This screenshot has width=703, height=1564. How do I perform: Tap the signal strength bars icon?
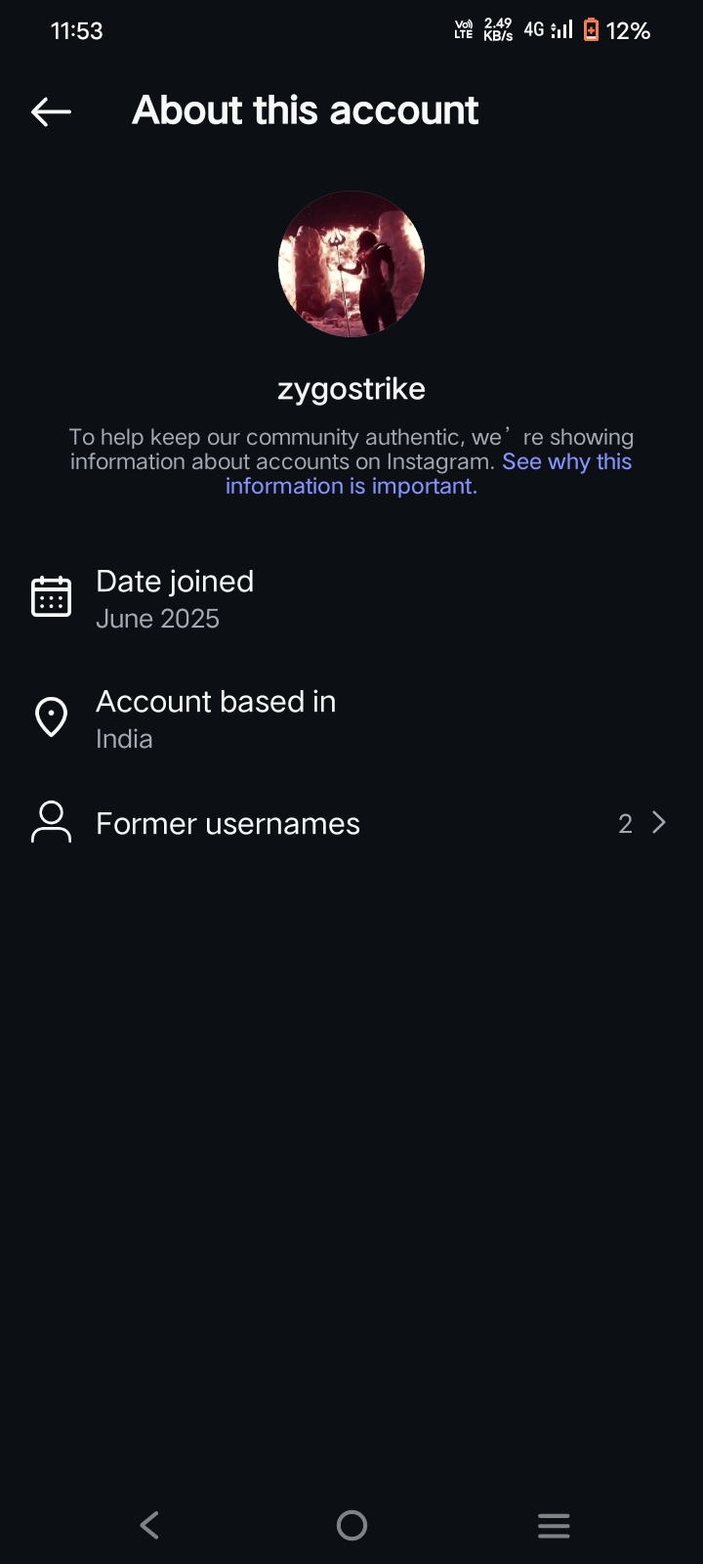(562, 30)
